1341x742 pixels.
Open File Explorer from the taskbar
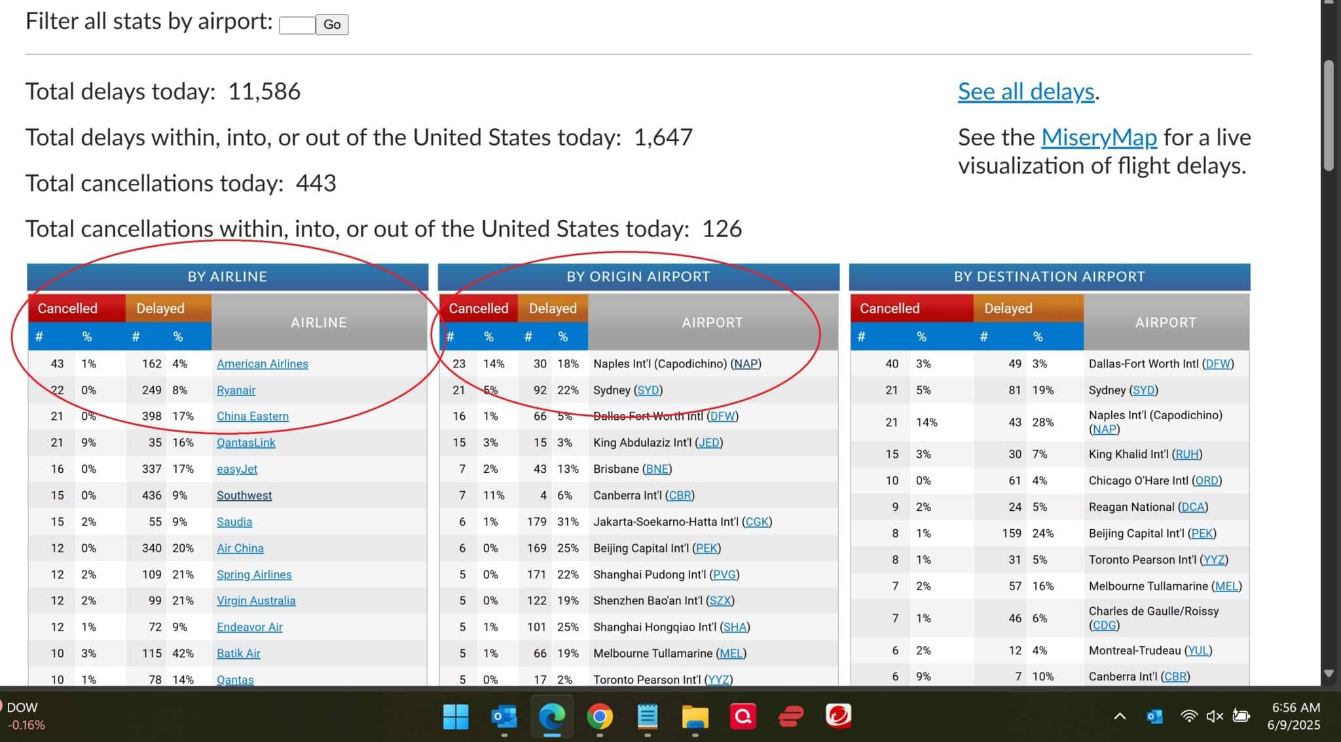pos(695,716)
